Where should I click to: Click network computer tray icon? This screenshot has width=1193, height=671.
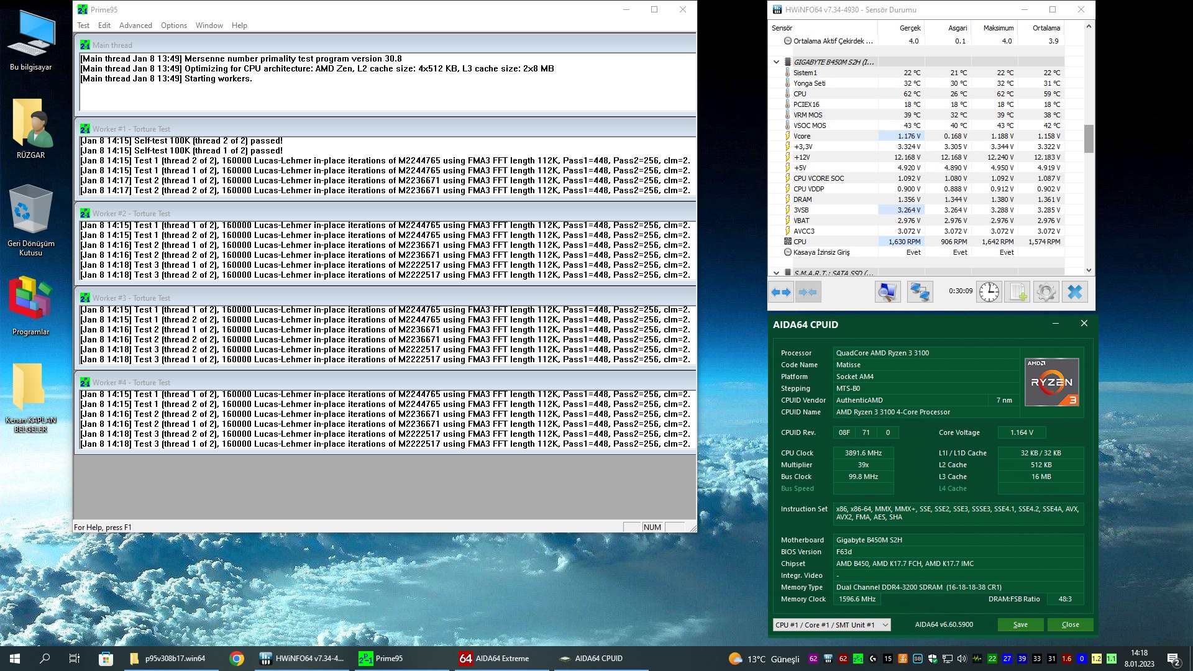tap(947, 659)
